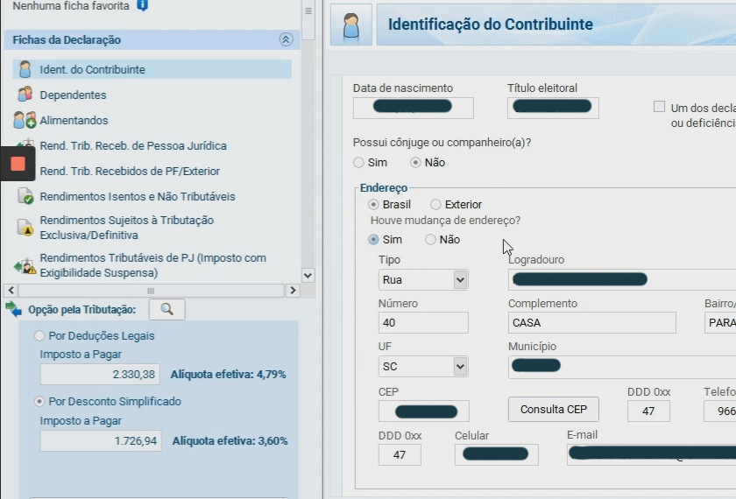The height and width of the screenshot is (499, 736).
Task: Click the info icon beside Nenhuma ficha favorita
Action: [142, 5]
